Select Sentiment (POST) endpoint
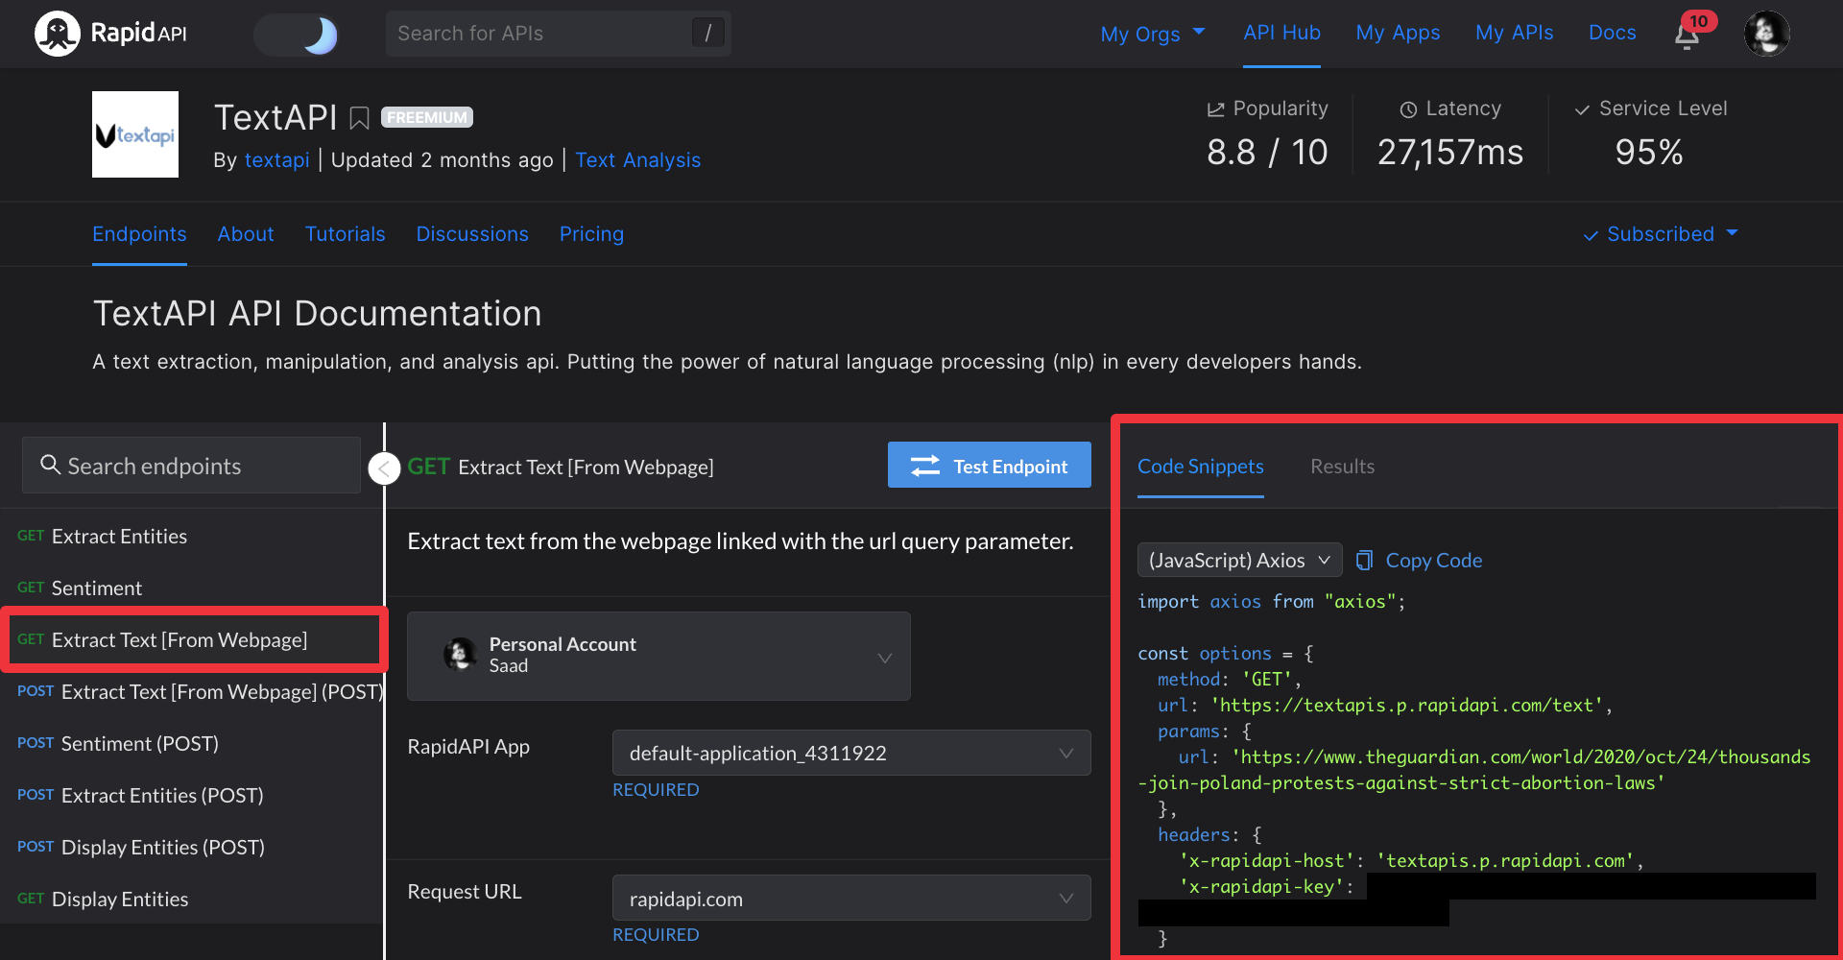Screen dimensions: 1843x960 coord(192,744)
